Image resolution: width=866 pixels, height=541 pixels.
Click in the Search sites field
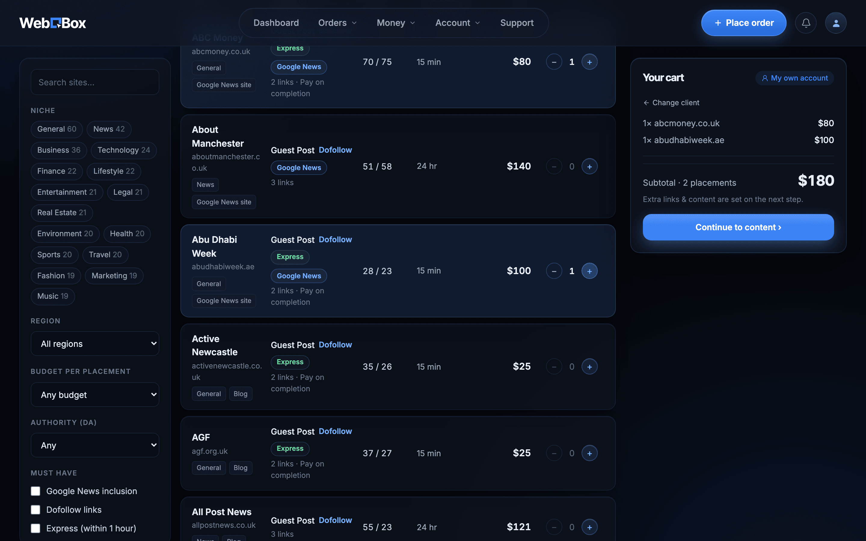point(95,82)
